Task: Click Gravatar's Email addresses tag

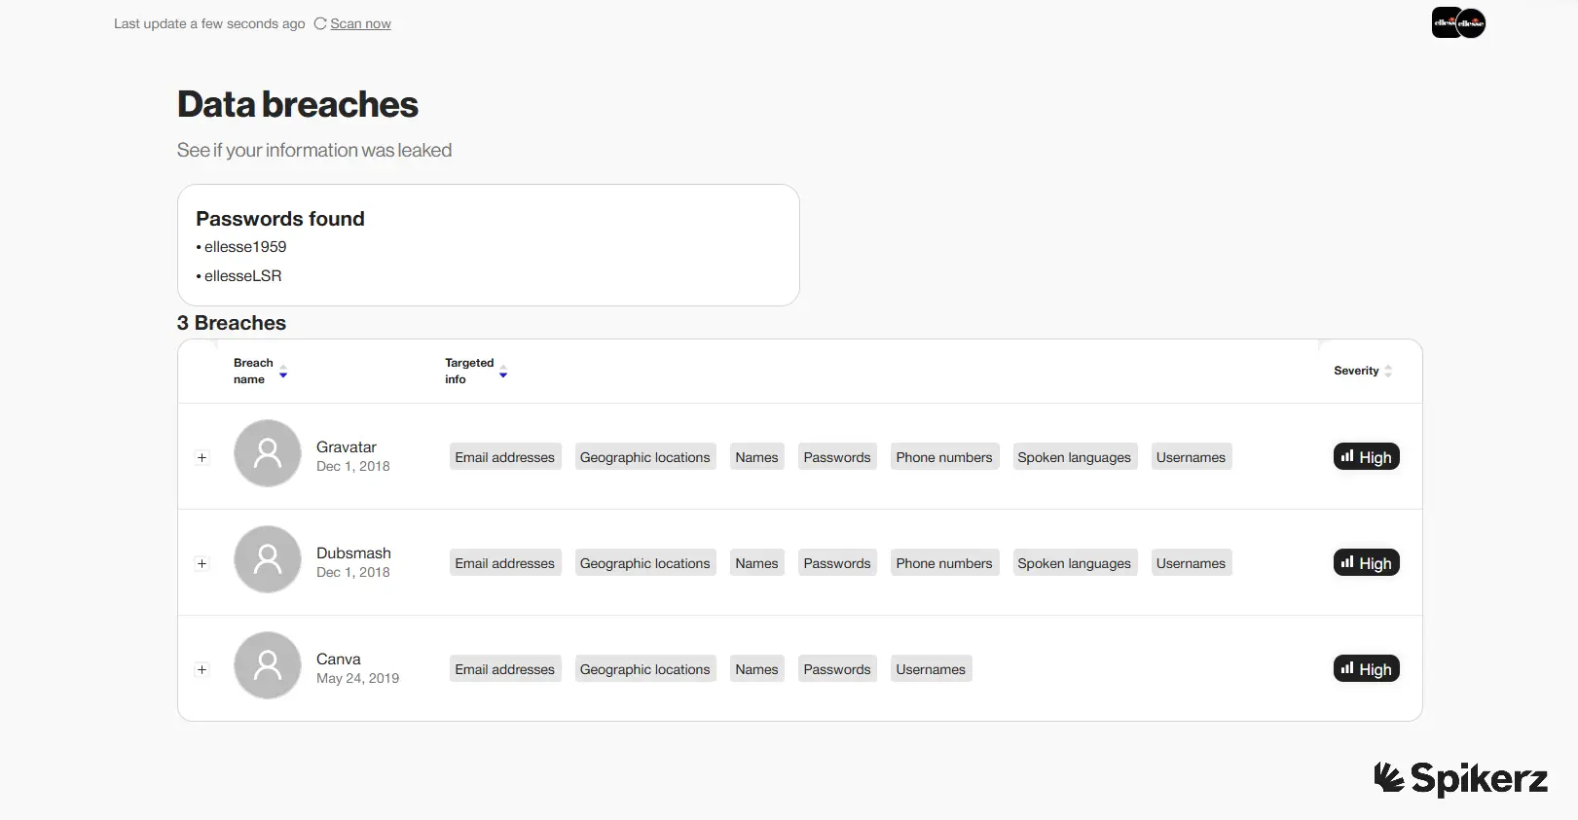Action: click(x=505, y=457)
